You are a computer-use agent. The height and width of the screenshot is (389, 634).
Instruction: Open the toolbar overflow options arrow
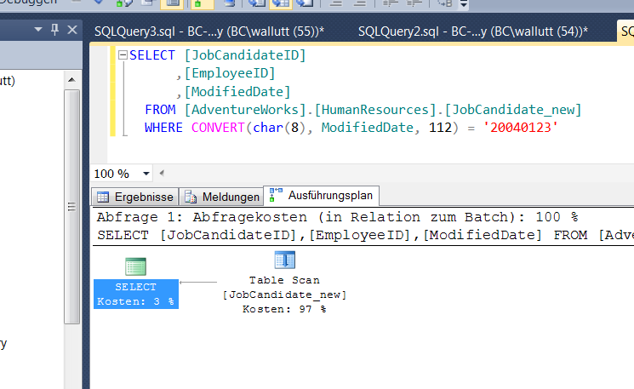coord(464,4)
